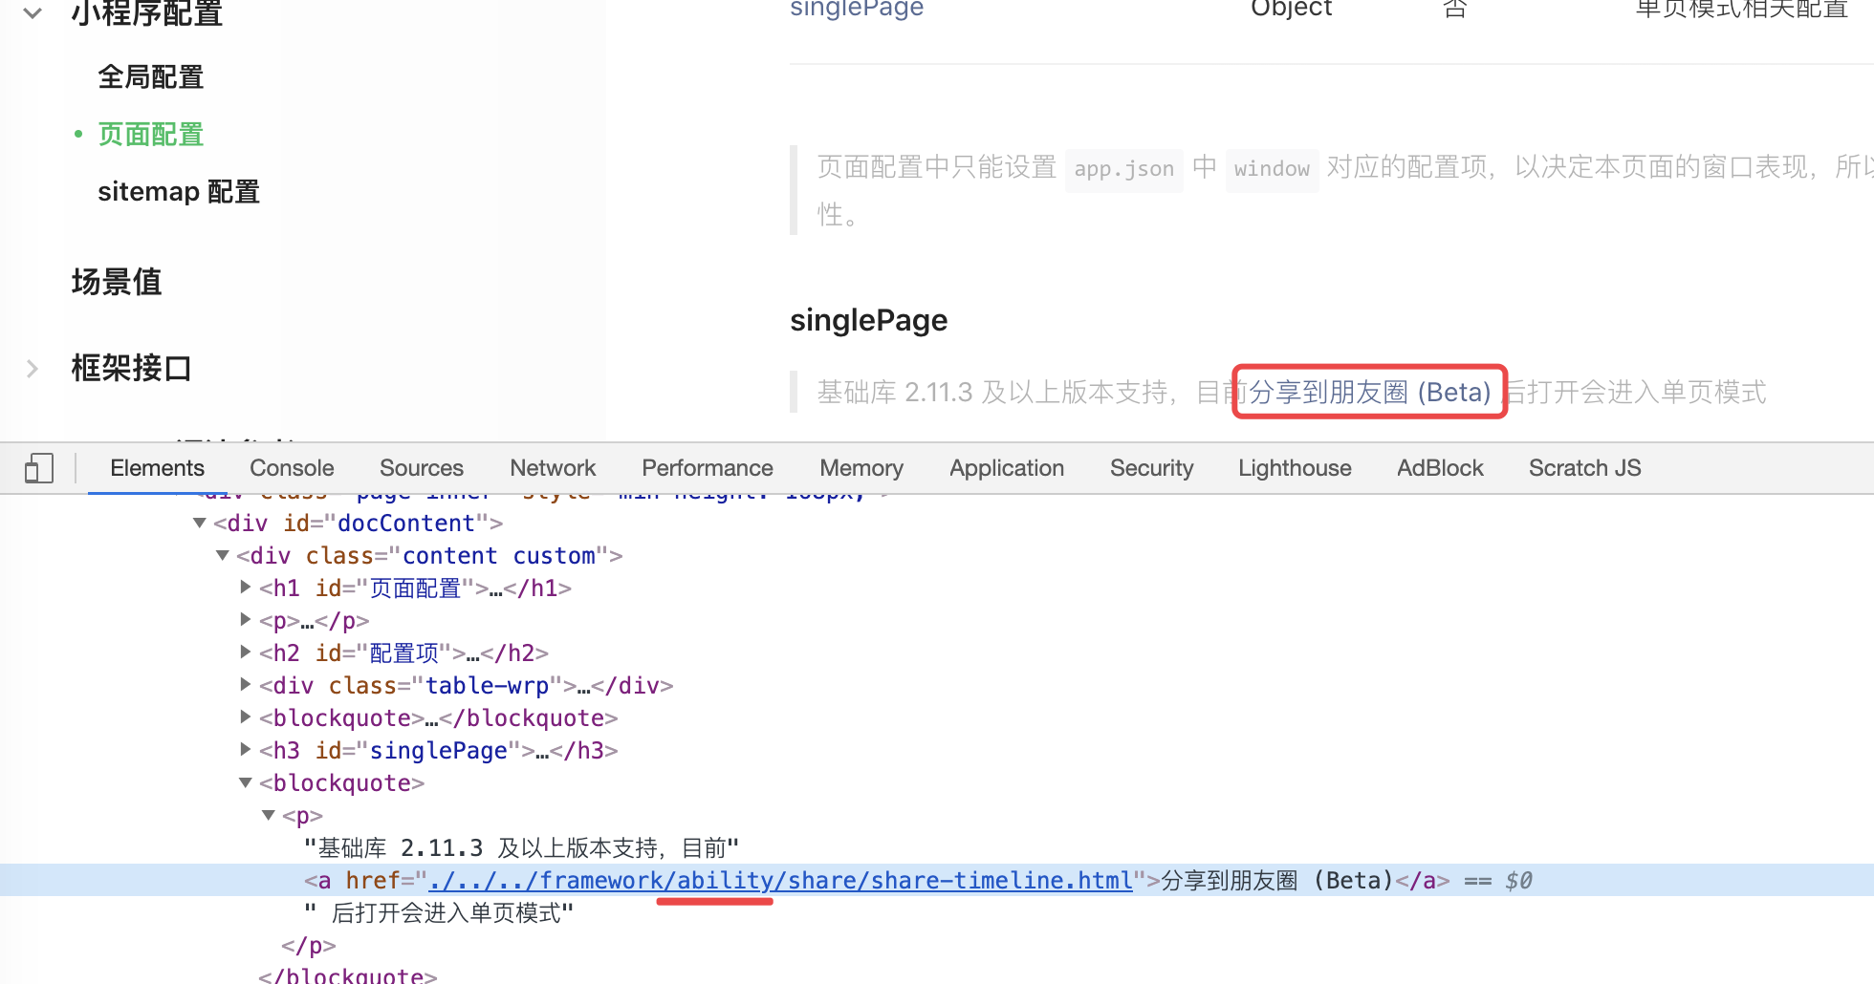Open the 页面配置 sidebar link
The image size is (1874, 984).
click(x=151, y=135)
